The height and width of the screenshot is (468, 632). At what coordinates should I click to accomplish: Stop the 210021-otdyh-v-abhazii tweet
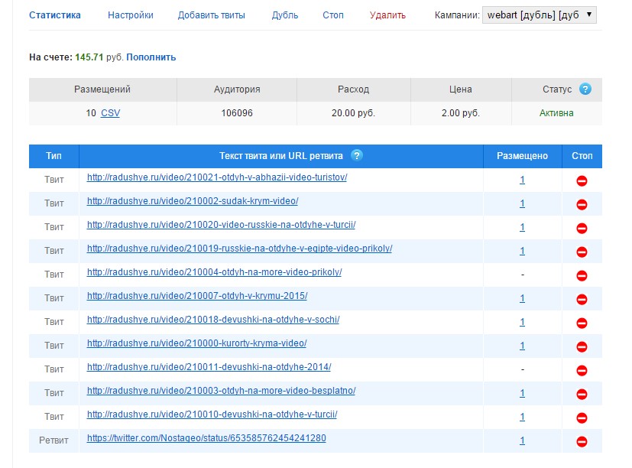pyautogui.click(x=582, y=180)
